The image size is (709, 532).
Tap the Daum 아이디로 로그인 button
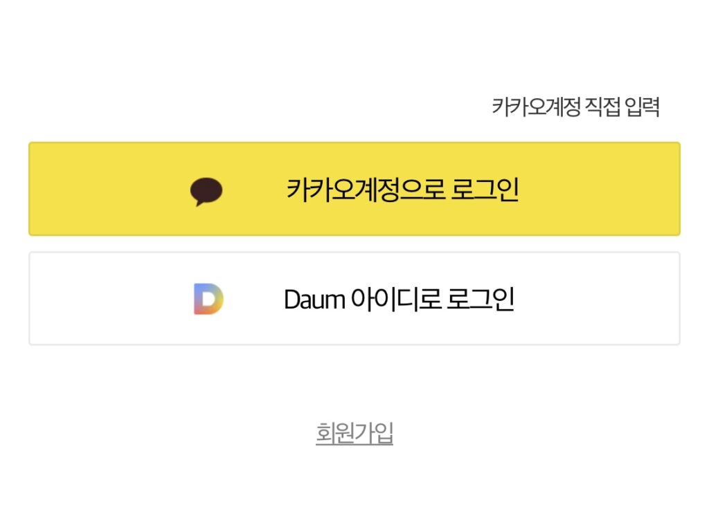354,299
